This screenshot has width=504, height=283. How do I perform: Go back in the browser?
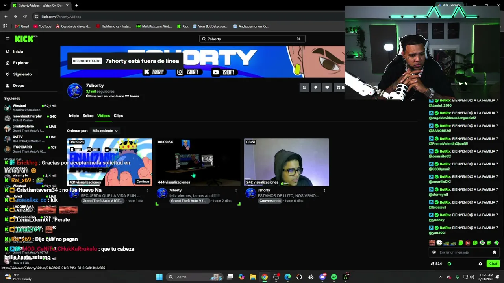click(6, 17)
